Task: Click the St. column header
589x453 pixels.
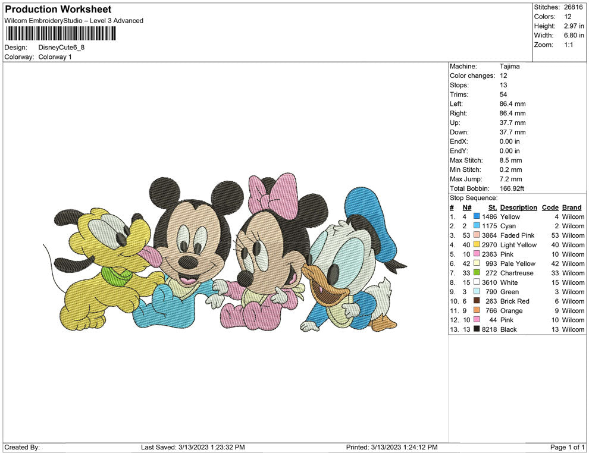Action: [x=492, y=207]
